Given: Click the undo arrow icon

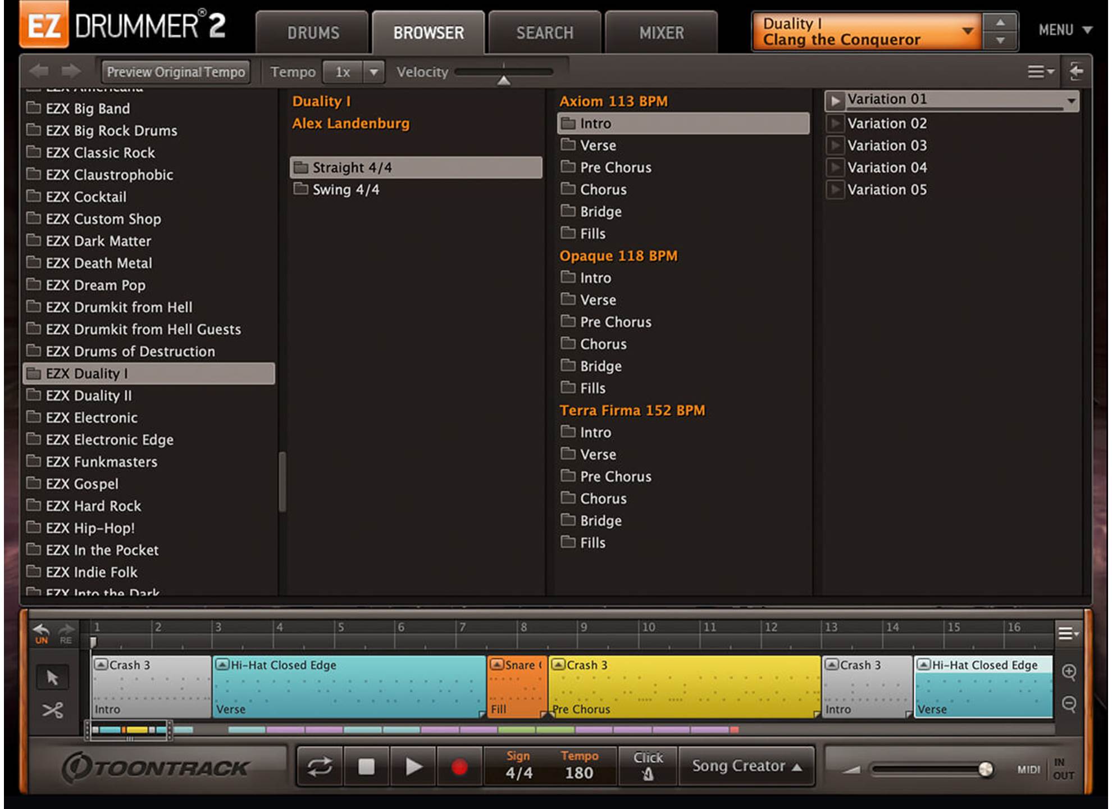Looking at the screenshot, I should click(x=42, y=630).
